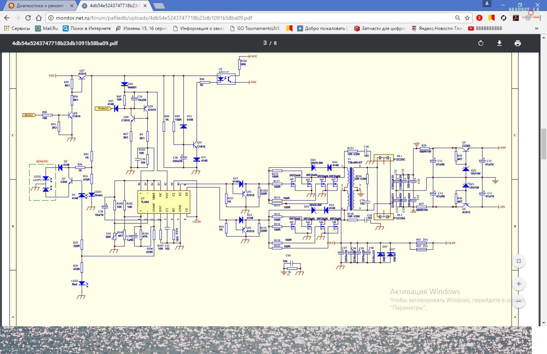547x354 pixels.
Task: Close the PDF tab
Action: point(145,6)
